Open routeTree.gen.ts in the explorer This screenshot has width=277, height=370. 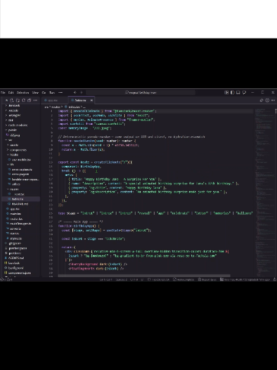[21, 223]
